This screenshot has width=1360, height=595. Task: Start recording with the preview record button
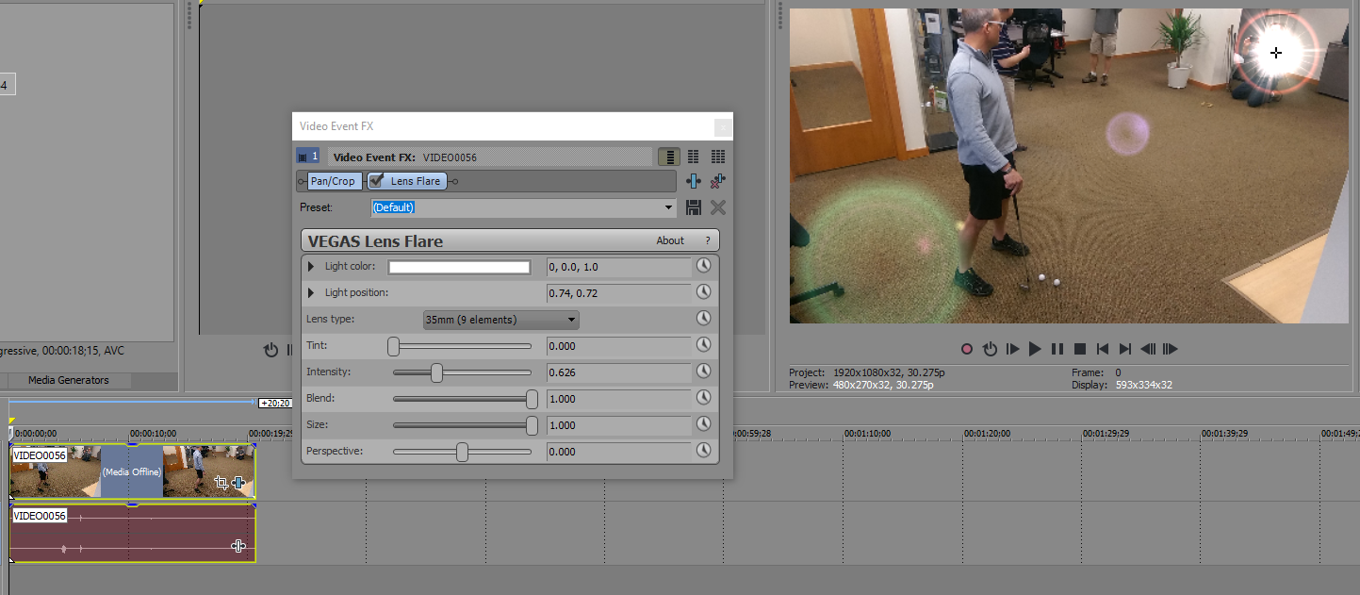967,349
